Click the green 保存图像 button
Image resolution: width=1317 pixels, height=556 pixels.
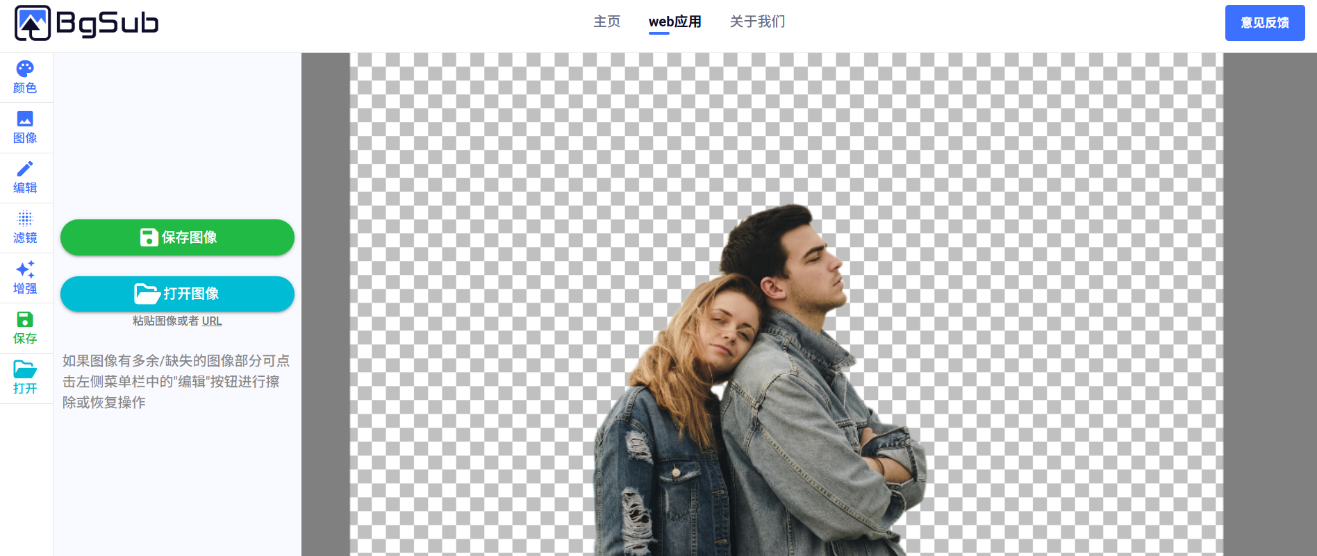coord(177,237)
